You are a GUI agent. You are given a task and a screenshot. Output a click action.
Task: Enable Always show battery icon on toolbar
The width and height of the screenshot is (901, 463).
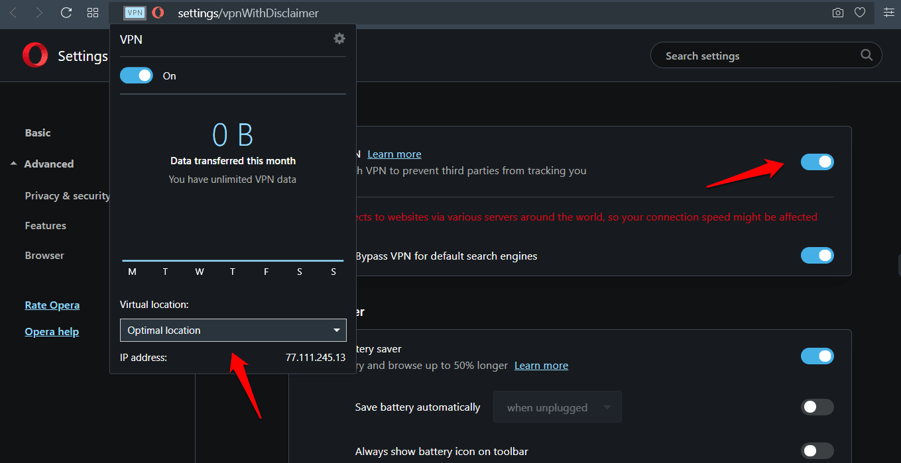pos(817,450)
